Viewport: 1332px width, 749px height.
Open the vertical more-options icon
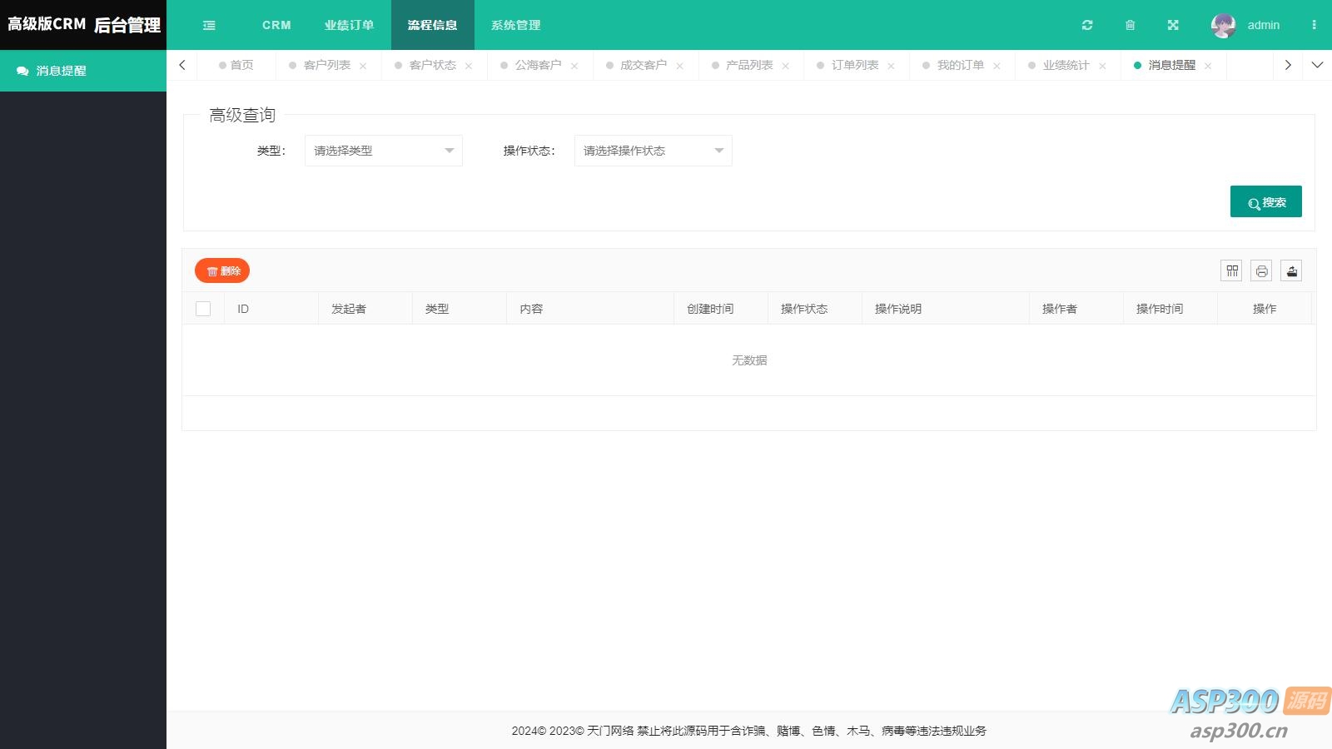pos(1314,25)
